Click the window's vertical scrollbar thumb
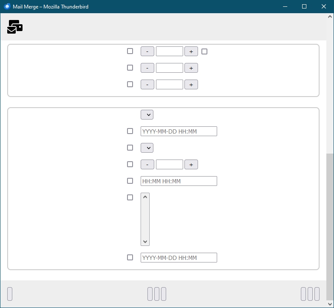 click(330, 227)
